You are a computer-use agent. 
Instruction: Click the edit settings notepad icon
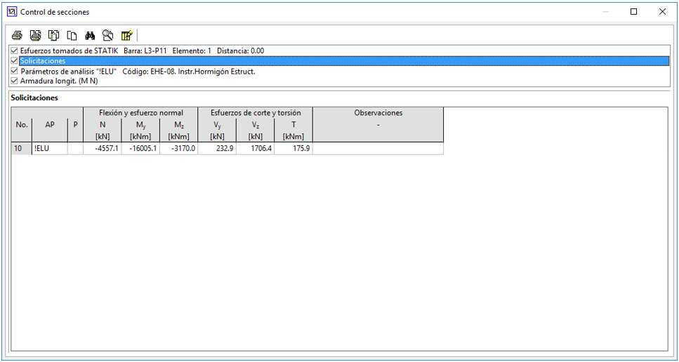click(x=126, y=35)
